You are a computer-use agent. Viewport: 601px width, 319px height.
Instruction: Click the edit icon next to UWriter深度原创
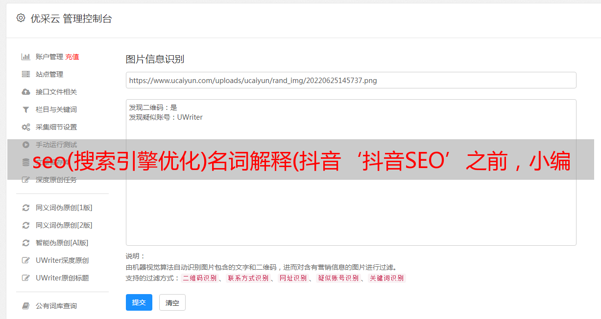pyautogui.click(x=26, y=260)
